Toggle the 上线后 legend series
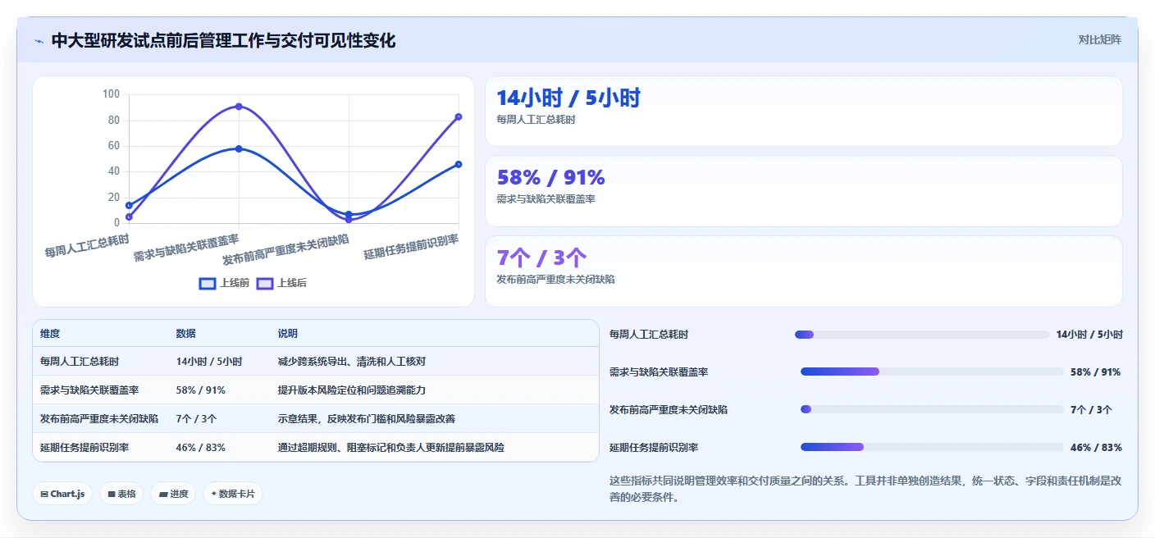1155x538 pixels. pyautogui.click(x=281, y=283)
